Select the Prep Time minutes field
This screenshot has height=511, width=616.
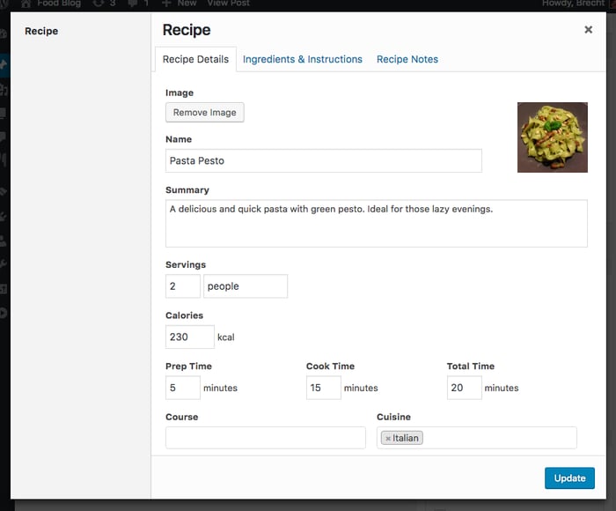(x=182, y=388)
